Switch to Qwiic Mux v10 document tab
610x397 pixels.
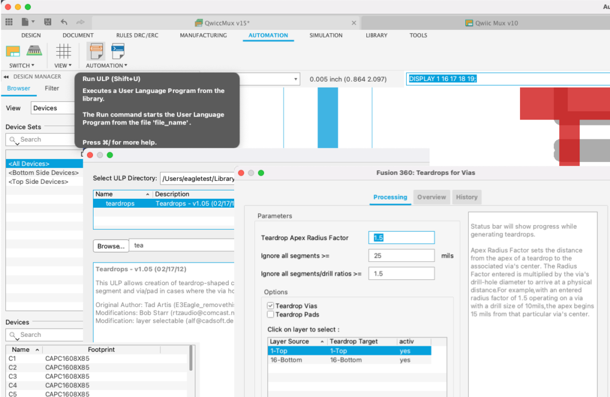coord(491,23)
